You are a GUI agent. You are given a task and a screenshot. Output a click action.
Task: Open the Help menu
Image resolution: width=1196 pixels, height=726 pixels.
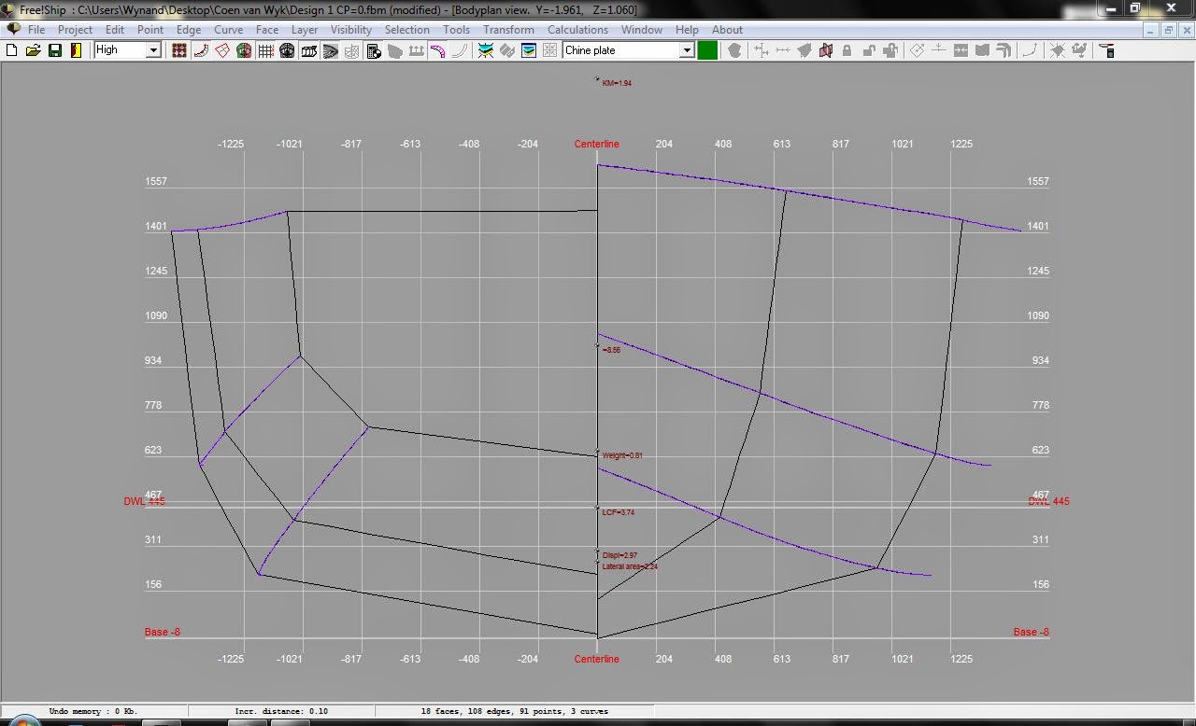pos(687,30)
